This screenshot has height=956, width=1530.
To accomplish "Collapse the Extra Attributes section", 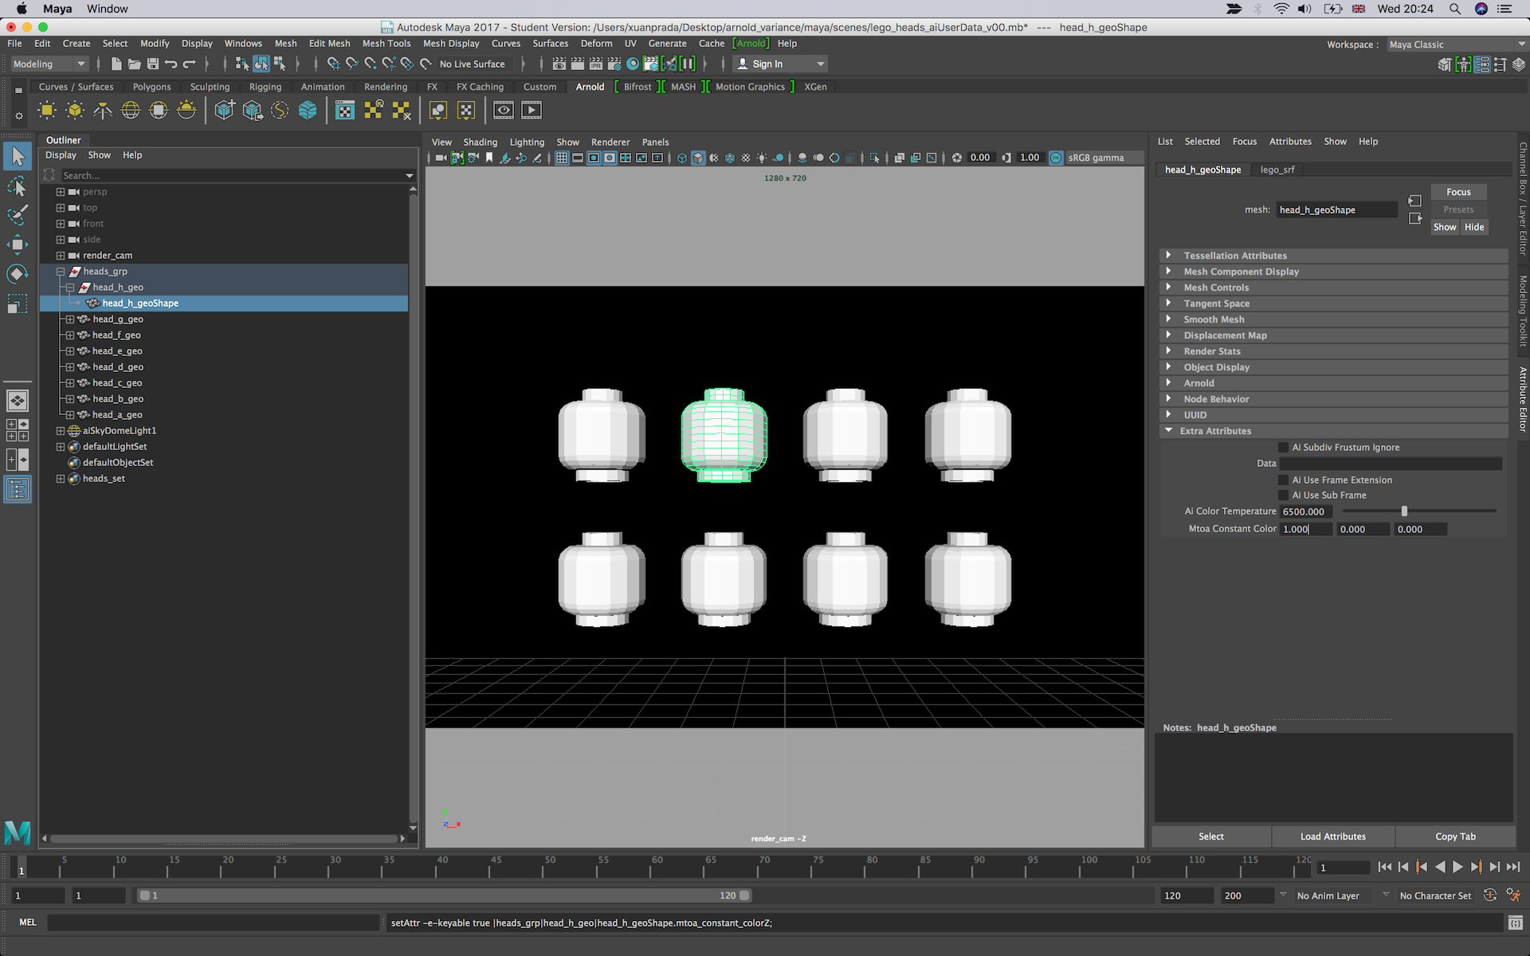I will tap(1168, 430).
